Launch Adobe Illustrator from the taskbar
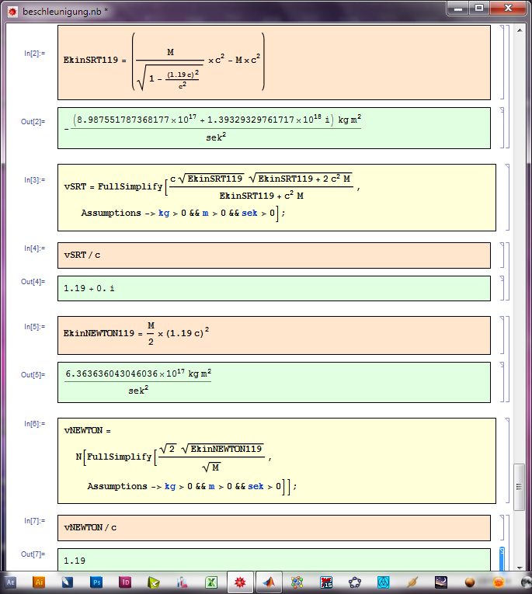532x594 pixels. (40, 582)
